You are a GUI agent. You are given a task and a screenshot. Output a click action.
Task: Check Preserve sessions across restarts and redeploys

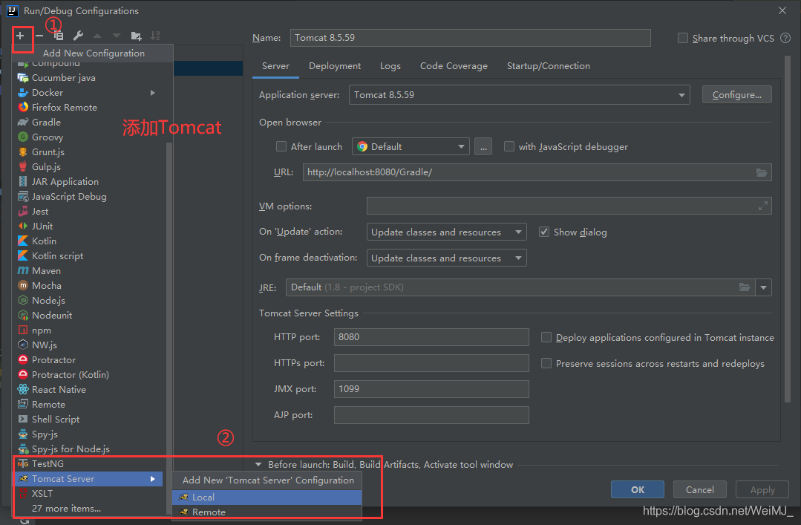click(546, 363)
